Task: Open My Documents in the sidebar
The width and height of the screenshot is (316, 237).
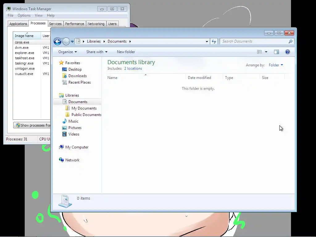Action: pos(84,108)
